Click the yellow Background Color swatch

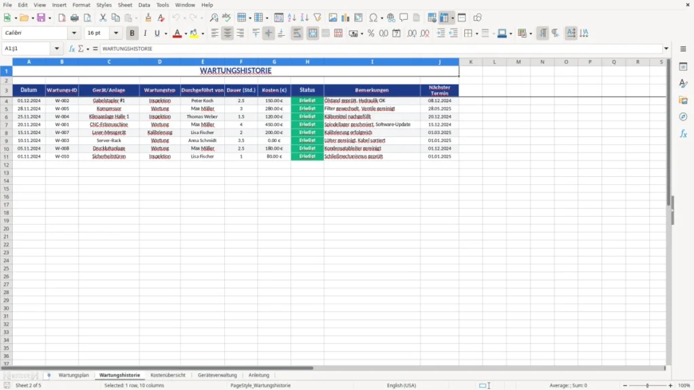click(x=194, y=33)
